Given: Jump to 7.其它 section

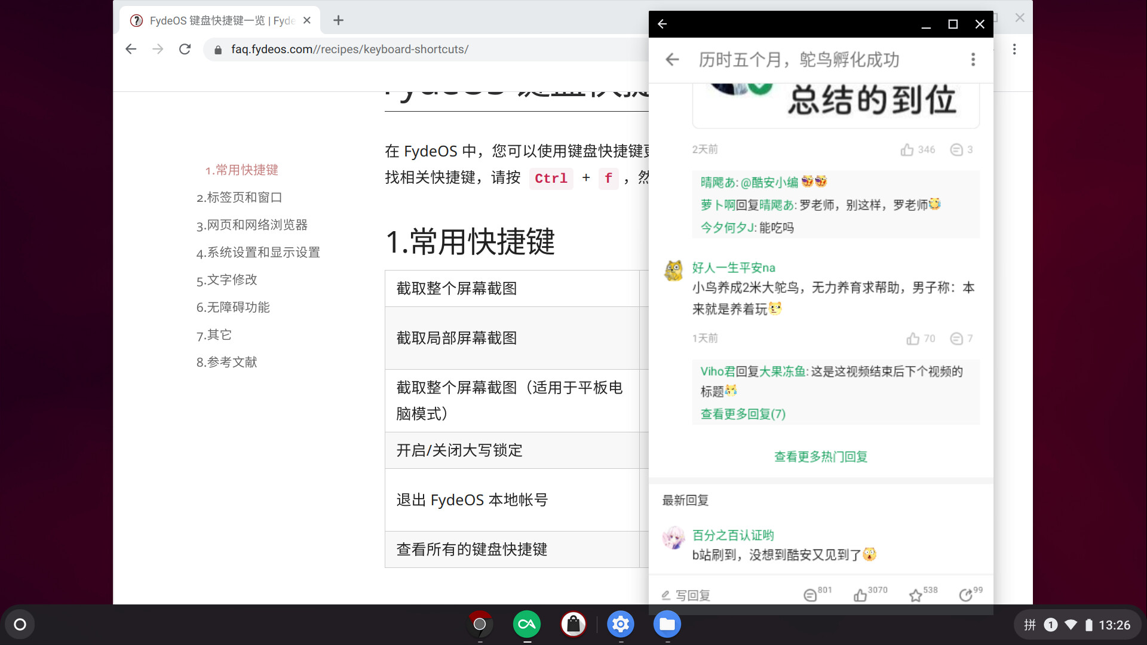Looking at the screenshot, I should [214, 335].
